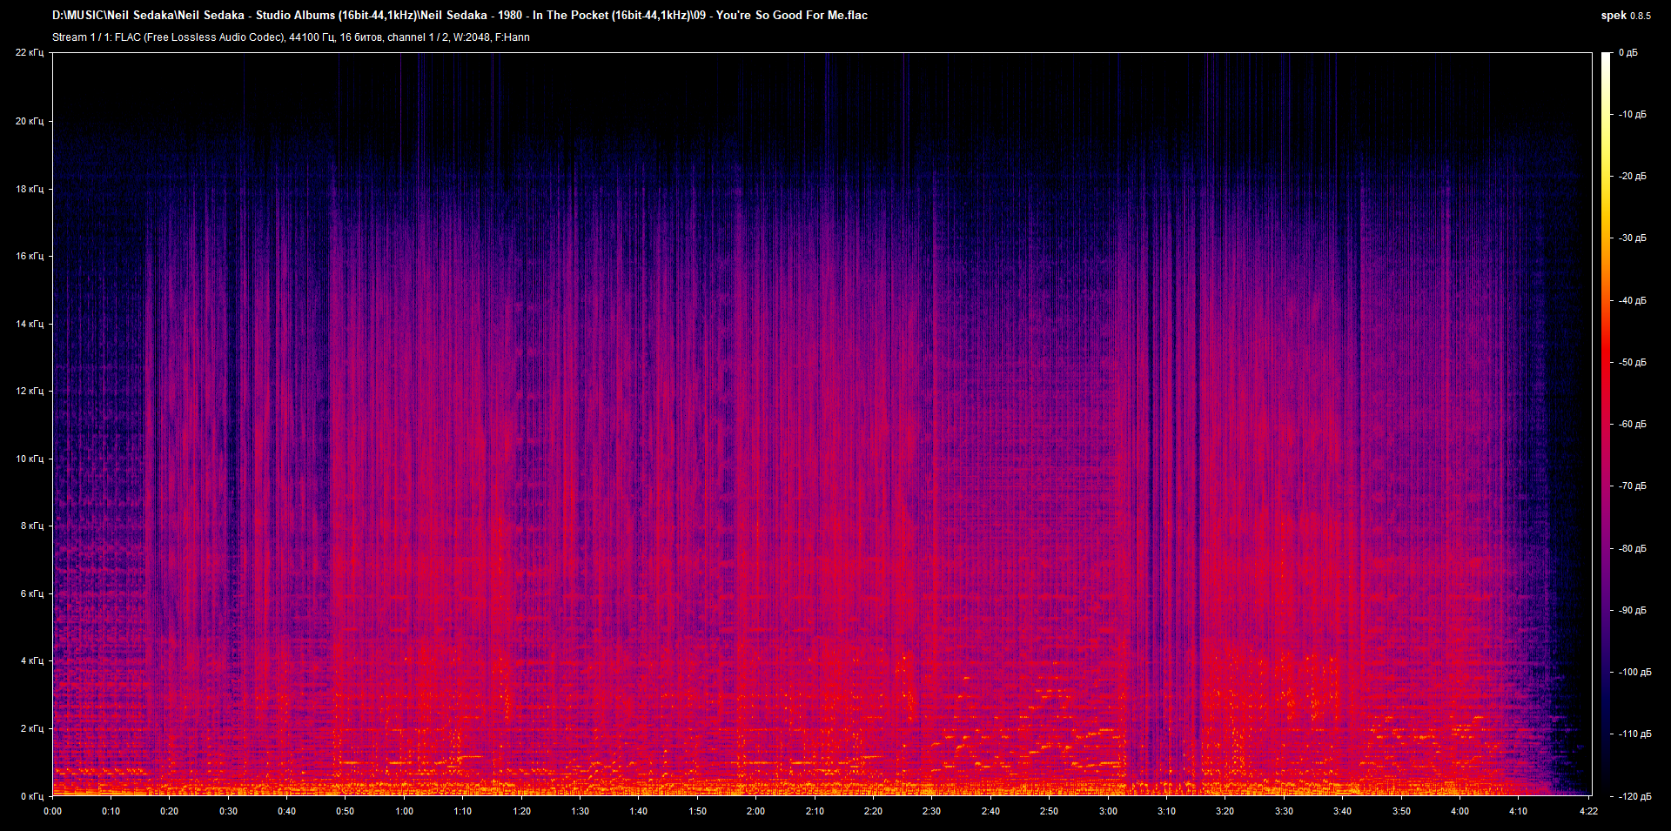Pick the 1:40 time axis label
The height and width of the screenshot is (831, 1671).
638,811
